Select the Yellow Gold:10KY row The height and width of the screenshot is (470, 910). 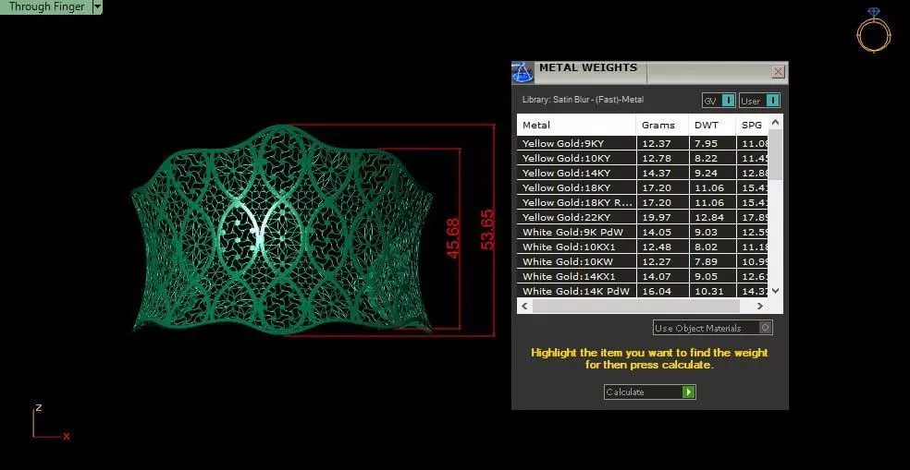click(x=643, y=158)
